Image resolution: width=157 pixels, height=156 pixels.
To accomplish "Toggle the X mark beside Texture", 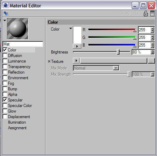I will point(49,61).
